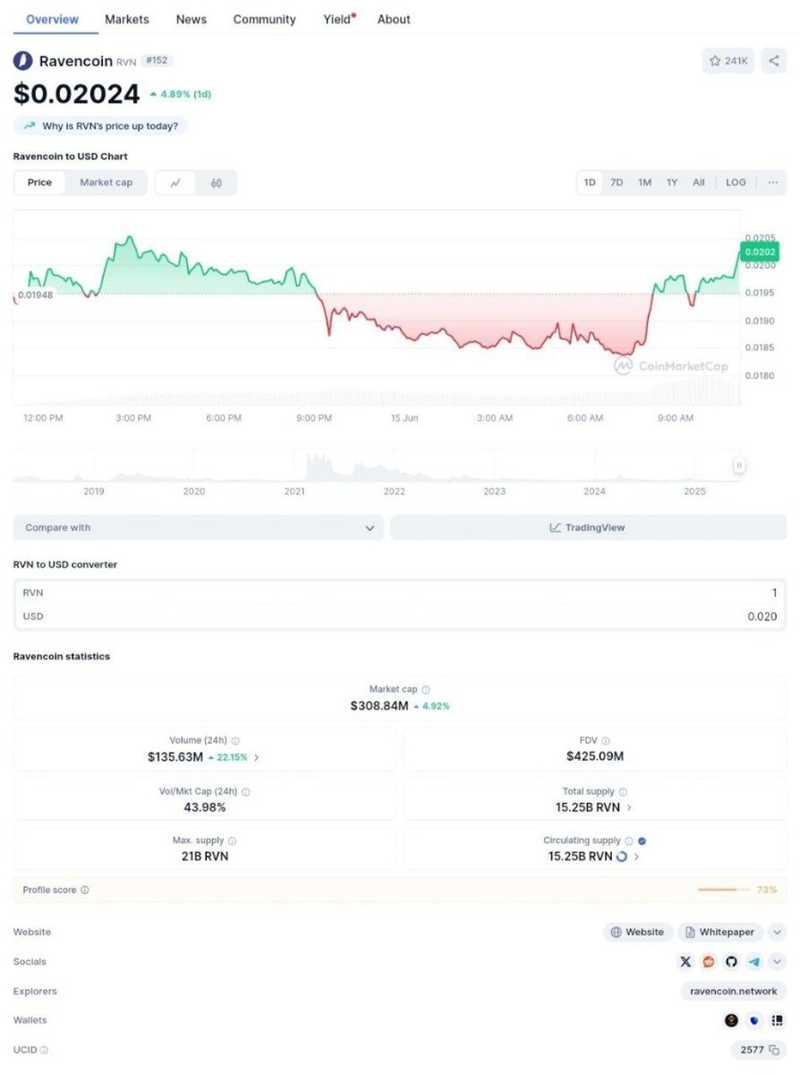This screenshot has height=1074, width=800.
Task: Click the verified badge next to Circulating supply
Action: tap(643, 841)
